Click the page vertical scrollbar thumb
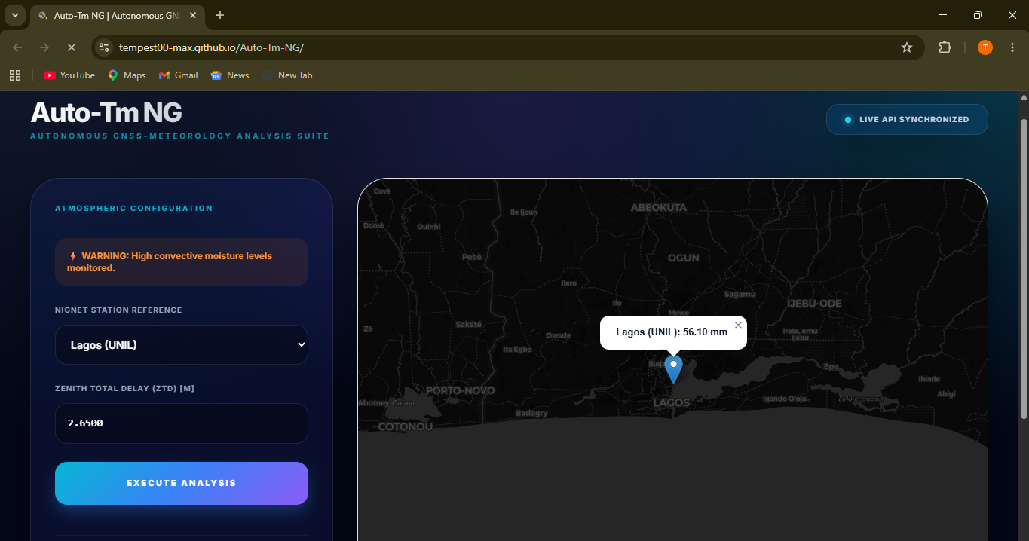 (x=1023, y=267)
